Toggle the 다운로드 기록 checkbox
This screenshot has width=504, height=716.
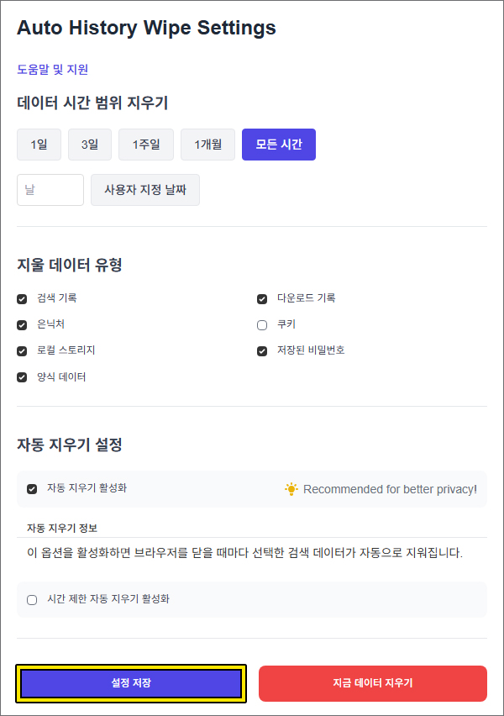click(x=262, y=299)
